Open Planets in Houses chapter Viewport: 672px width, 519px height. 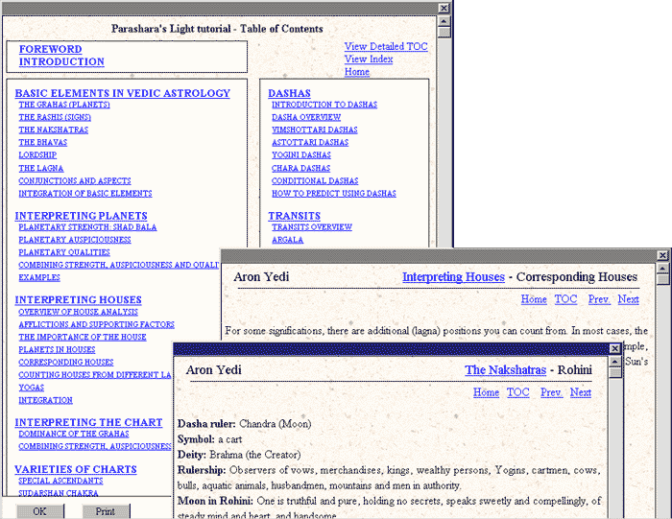(57, 349)
